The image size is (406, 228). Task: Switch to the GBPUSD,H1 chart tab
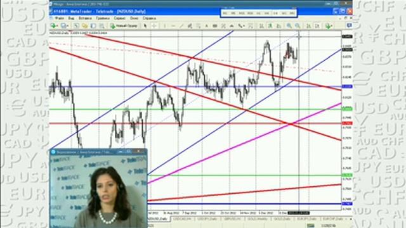coord(233,218)
